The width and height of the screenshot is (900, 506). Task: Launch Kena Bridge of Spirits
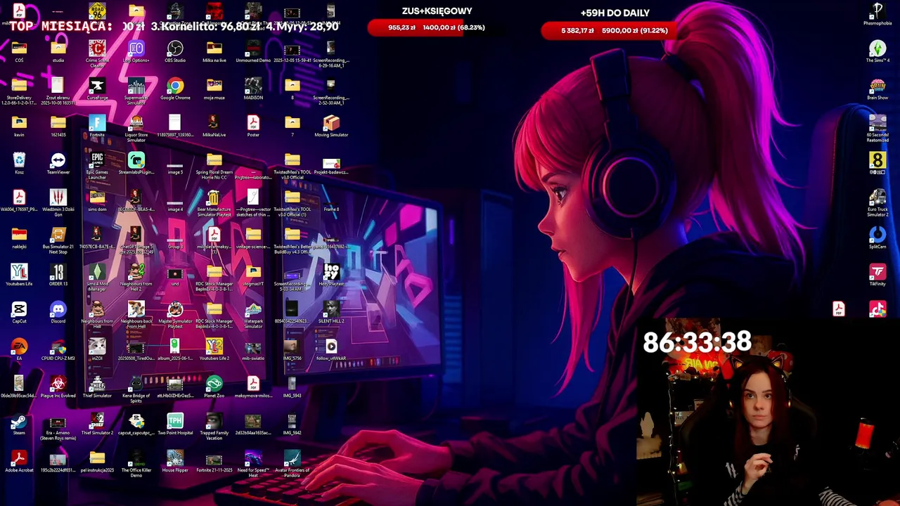136,388
